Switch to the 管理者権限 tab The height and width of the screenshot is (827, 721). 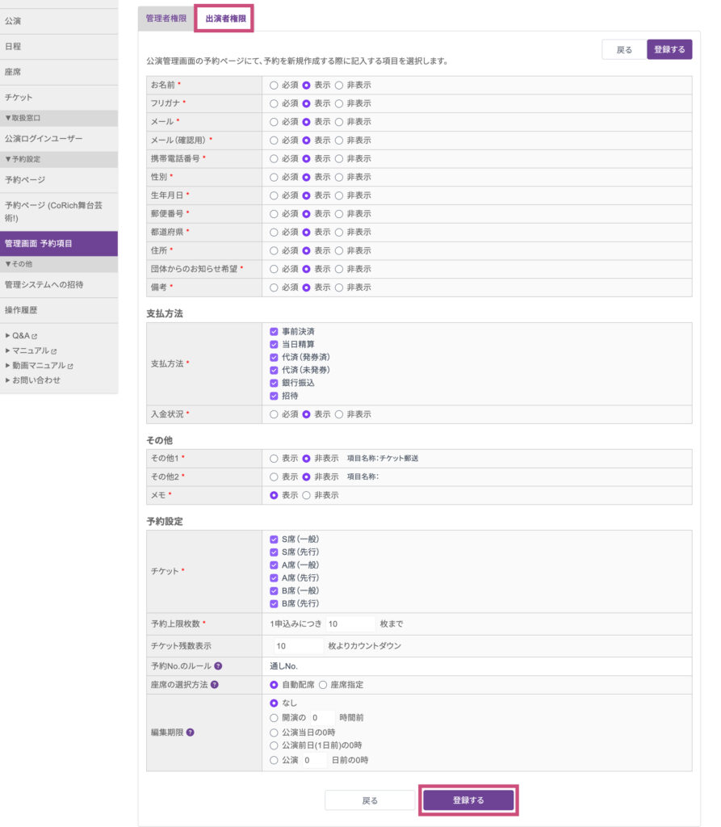pos(166,19)
